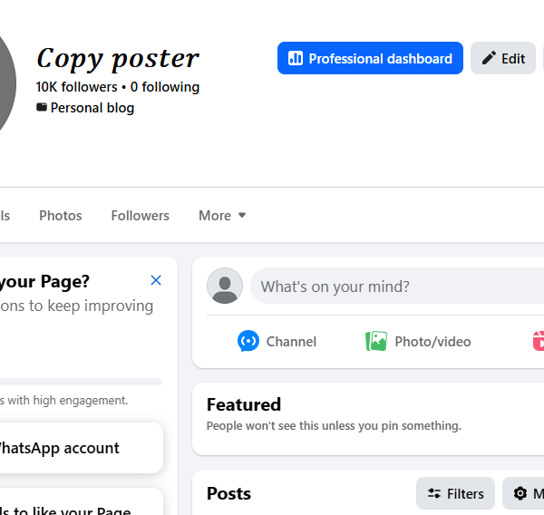
Task: Open the like your Page suggestion card
Action: [x=82, y=501]
